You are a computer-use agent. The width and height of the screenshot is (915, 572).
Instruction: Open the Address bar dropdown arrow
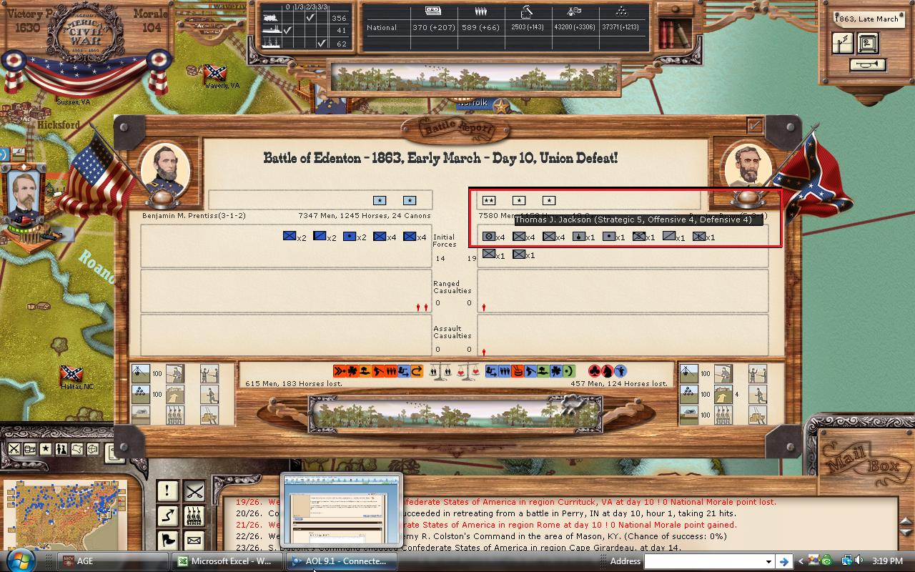pos(768,561)
